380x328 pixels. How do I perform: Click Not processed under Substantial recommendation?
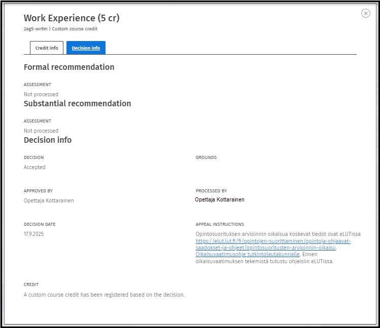(41, 131)
